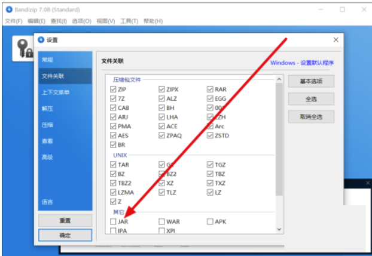Switch to the 常规 settings tab
This screenshot has width=372, height=256.
[65, 60]
